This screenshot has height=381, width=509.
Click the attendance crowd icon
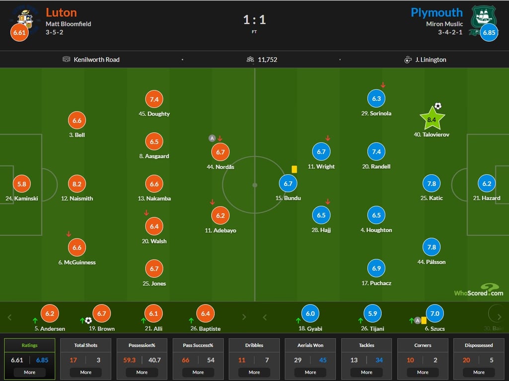click(250, 60)
